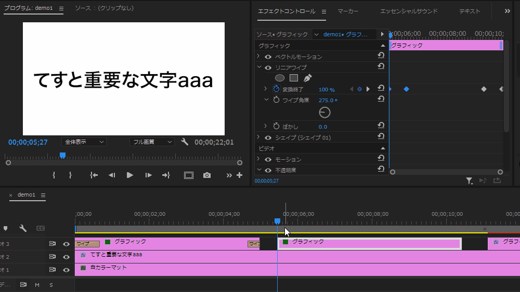Reset the ベクトルモーション effect

(x=381, y=55)
